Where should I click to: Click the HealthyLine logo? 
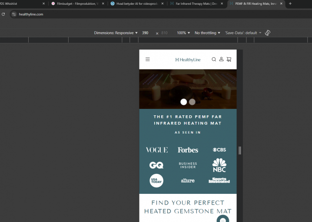click(188, 59)
